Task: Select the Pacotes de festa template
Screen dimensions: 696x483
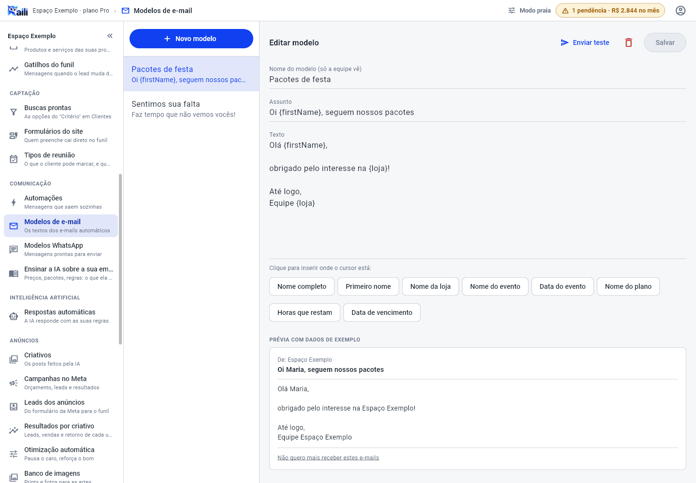Action: 191,74
